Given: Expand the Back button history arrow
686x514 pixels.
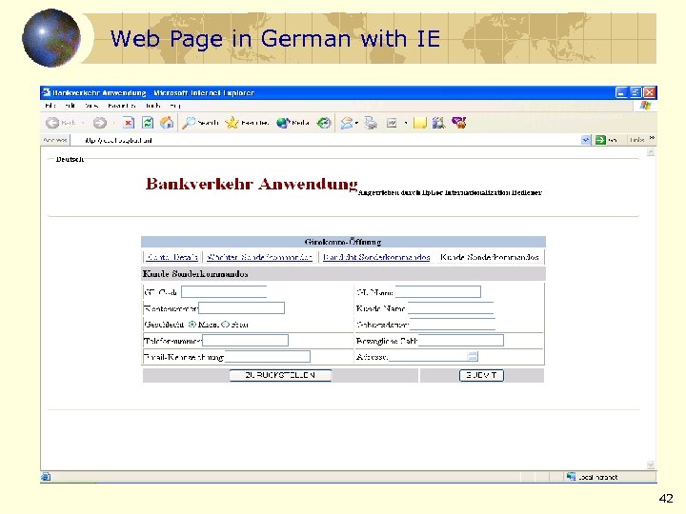Looking at the screenshot, I should click(83, 123).
